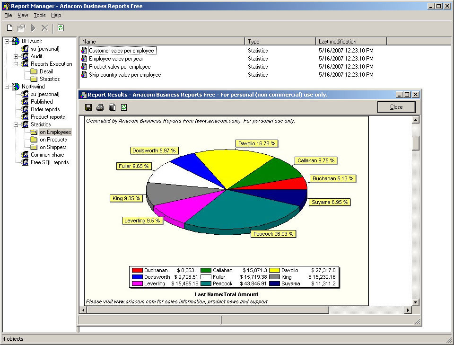
Task: Click the Employee sales per year report icon
Action: pos(84,59)
